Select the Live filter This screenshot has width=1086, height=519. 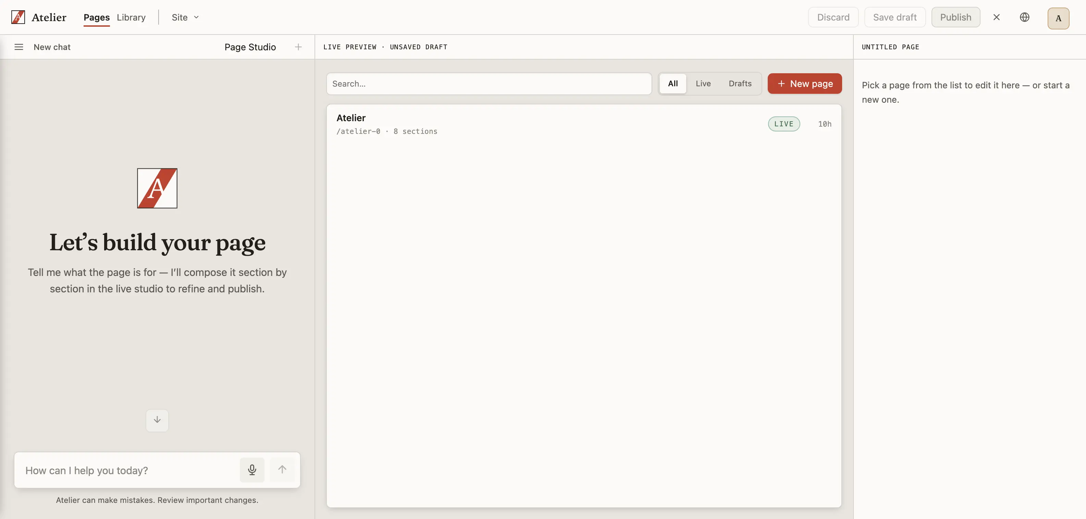(703, 84)
